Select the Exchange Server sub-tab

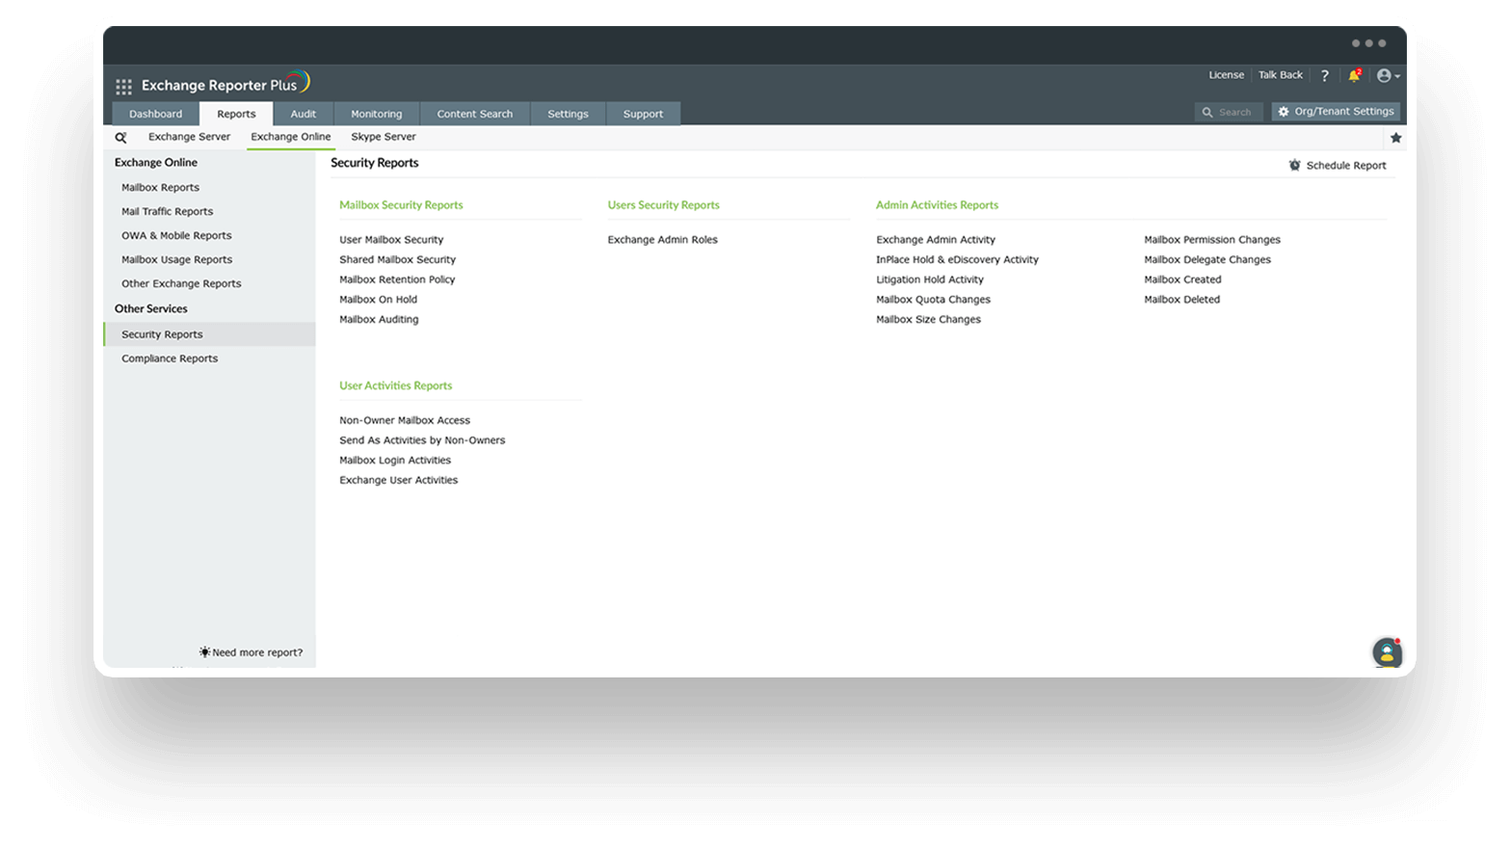coord(189,137)
